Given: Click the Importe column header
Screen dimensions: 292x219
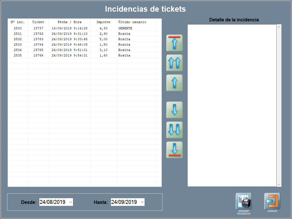Looking at the screenshot, I should [x=103, y=22].
